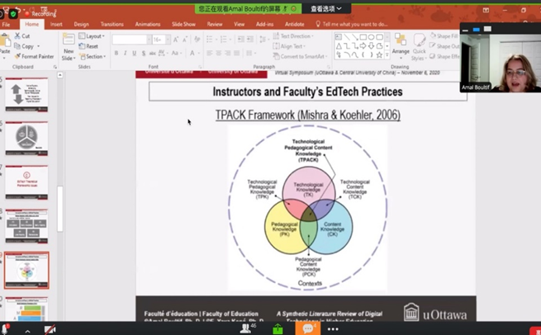Toggle underline text formatting
The image size is (541, 335).
pos(135,53)
